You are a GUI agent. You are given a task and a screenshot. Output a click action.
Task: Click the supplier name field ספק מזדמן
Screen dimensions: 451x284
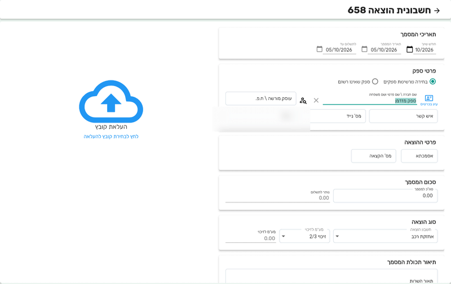tap(370, 101)
